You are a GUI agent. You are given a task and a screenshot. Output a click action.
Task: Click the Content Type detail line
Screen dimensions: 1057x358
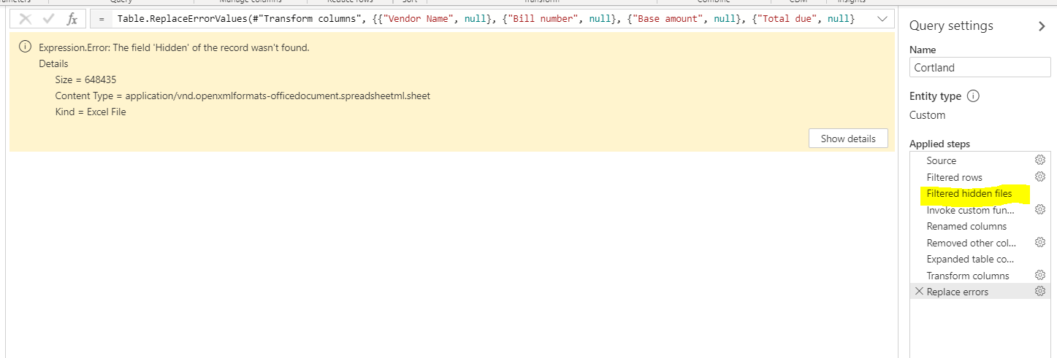pos(243,96)
